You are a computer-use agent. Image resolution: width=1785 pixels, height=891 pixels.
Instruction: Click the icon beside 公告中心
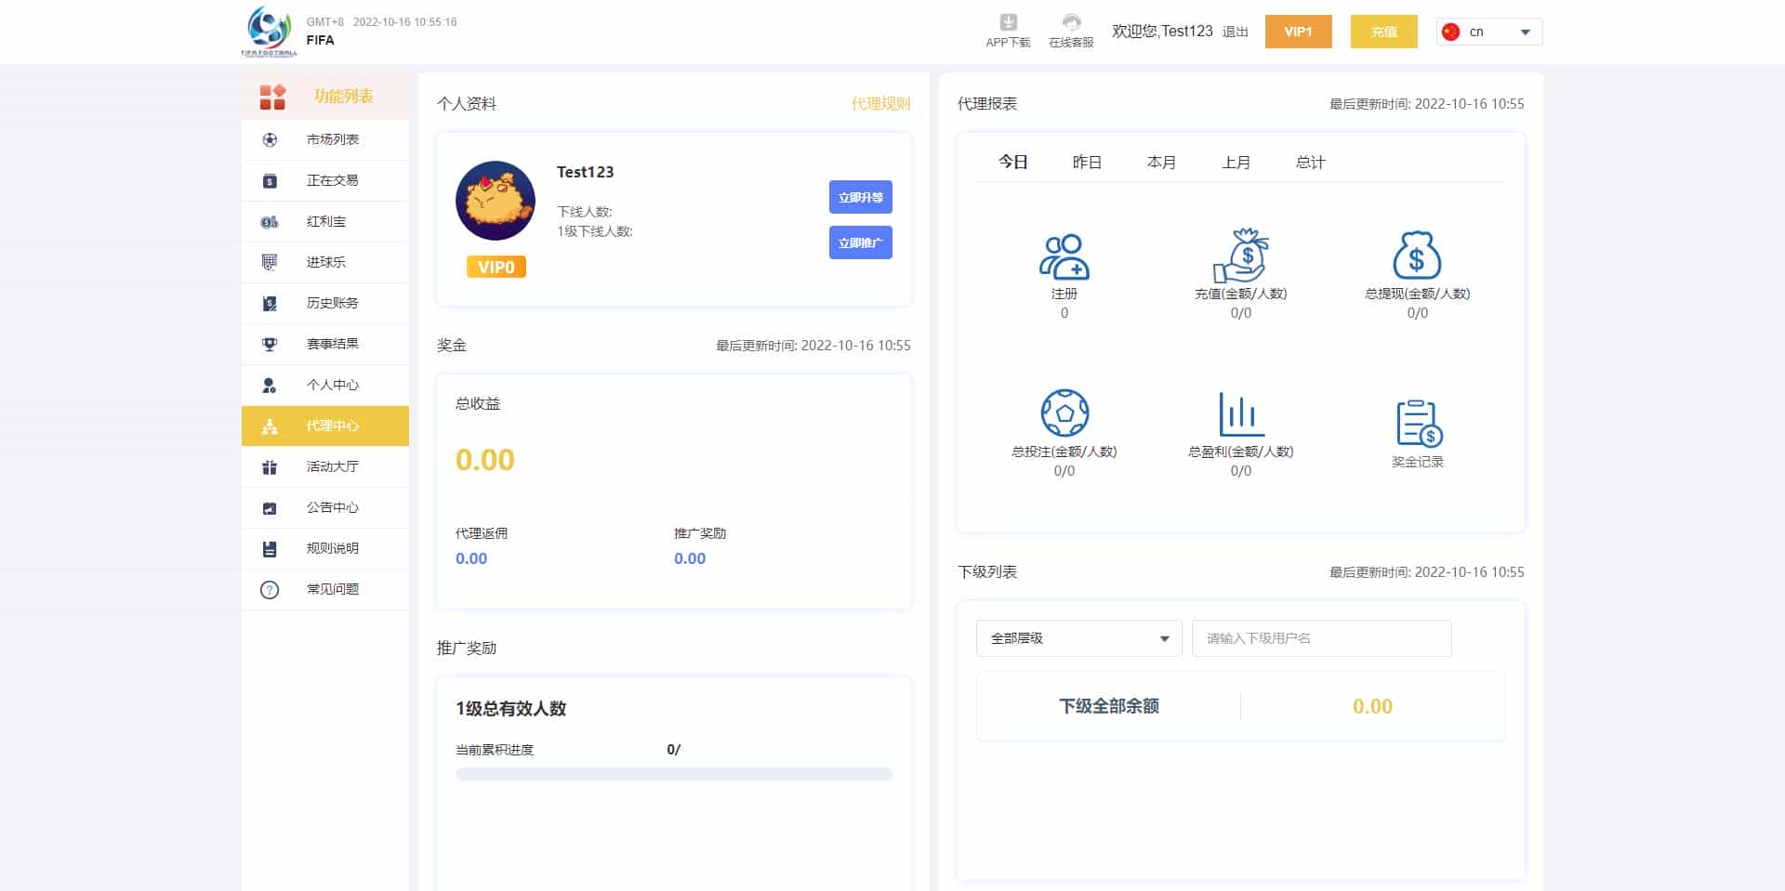[x=270, y=508]
